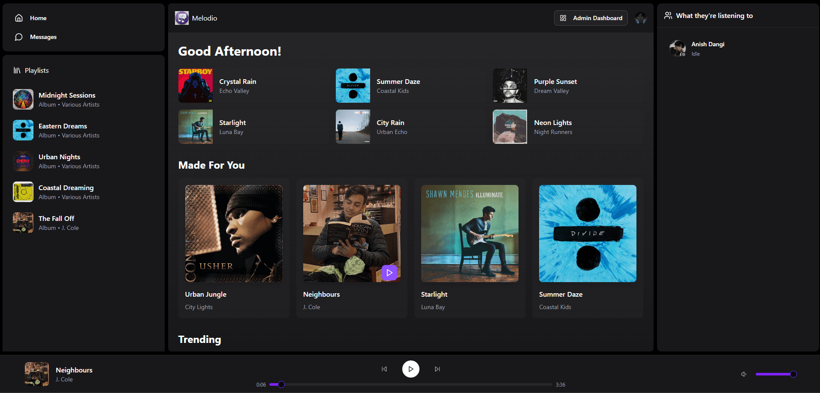Screen dimensions: 820x393
Task: Click the song progress slider handle
Action: pos(281,384)
